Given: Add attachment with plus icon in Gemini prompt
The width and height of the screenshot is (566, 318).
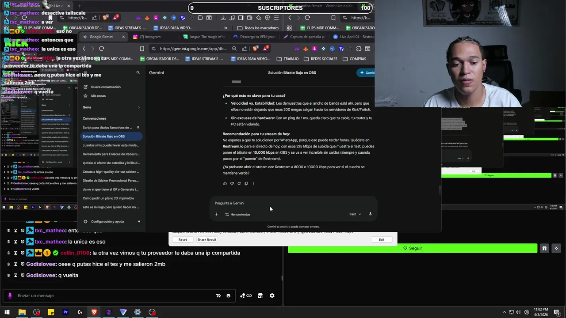Looking at the screenshot, I should [216, 214].
